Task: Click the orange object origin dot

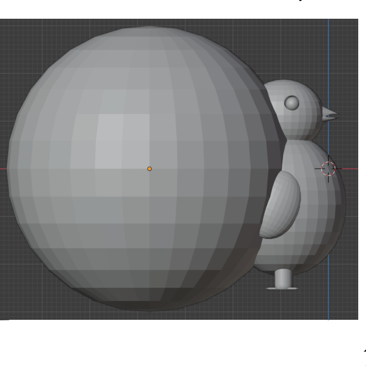Action: [x=150, y=169]
